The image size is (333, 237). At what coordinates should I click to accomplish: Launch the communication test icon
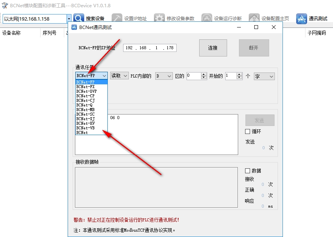point(301,18)
